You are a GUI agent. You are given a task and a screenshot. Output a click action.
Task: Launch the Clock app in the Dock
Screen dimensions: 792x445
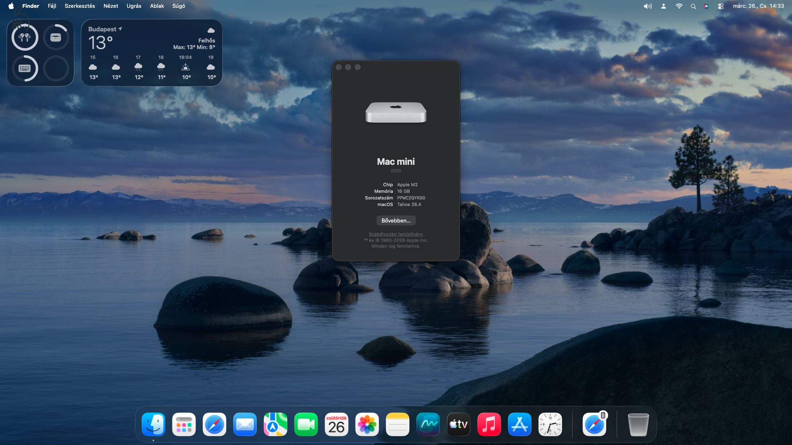[550, 424]
